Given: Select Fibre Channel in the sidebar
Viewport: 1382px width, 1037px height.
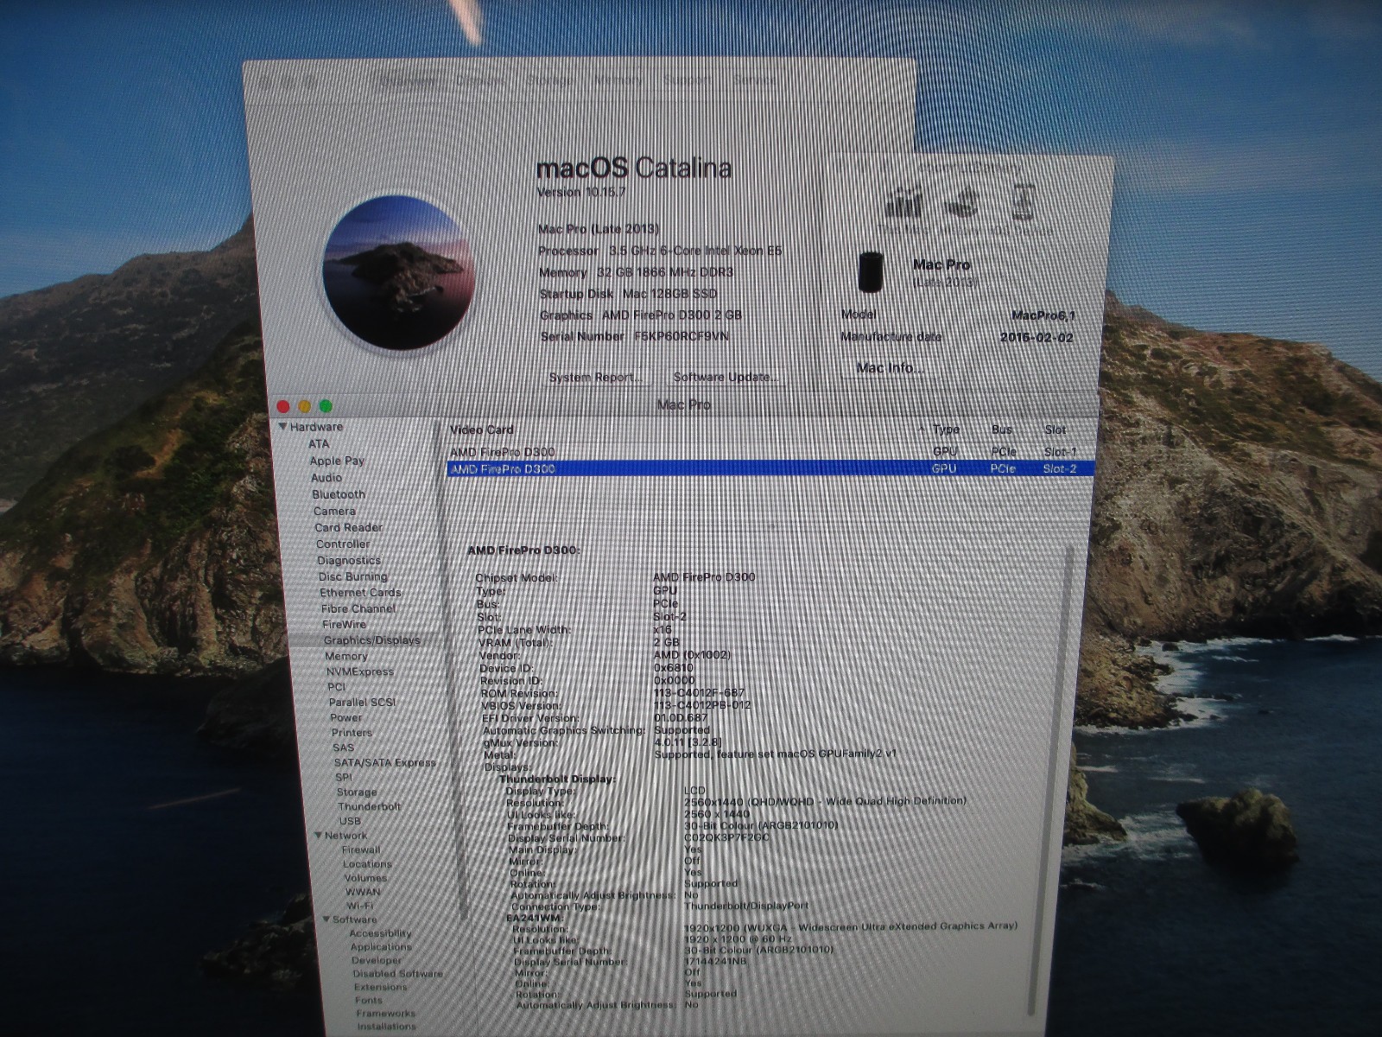Looking at the screenshot, I should tap(358, 608).
